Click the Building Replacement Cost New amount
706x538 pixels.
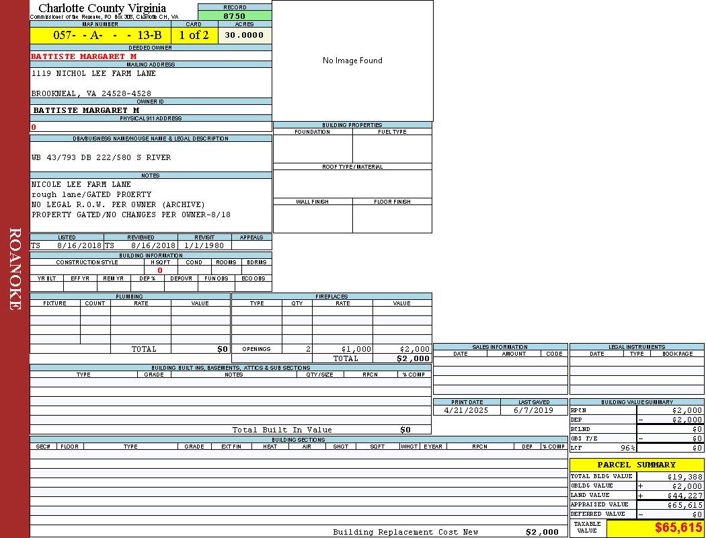coord(541,532)
